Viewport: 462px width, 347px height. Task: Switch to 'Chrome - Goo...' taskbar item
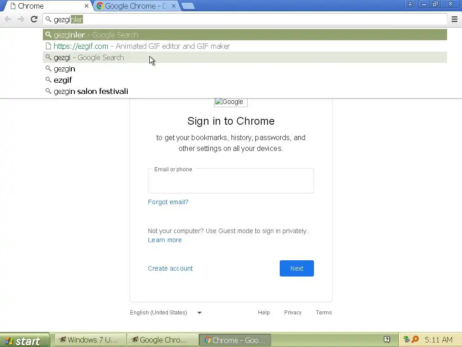[x=235, y=340]
